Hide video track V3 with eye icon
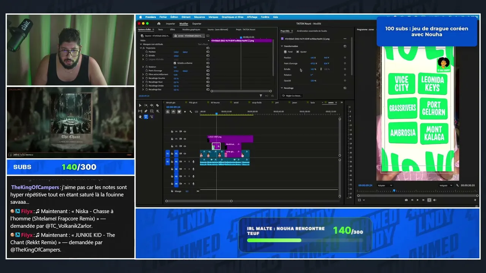Screen dimensions: 486x273 pyautogui.click(x=185, y=139)
